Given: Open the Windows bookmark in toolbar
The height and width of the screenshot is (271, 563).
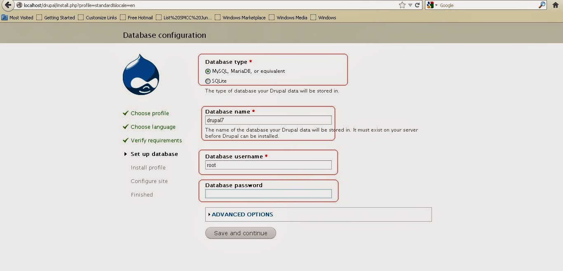Looking at the screenshot, I should pyautogui.click(x=323, y=18).
